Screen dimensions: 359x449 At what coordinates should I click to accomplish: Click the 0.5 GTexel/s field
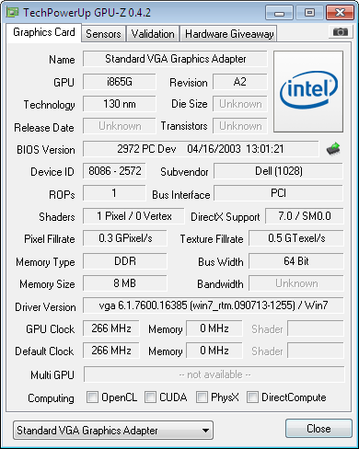click(296, 238)
